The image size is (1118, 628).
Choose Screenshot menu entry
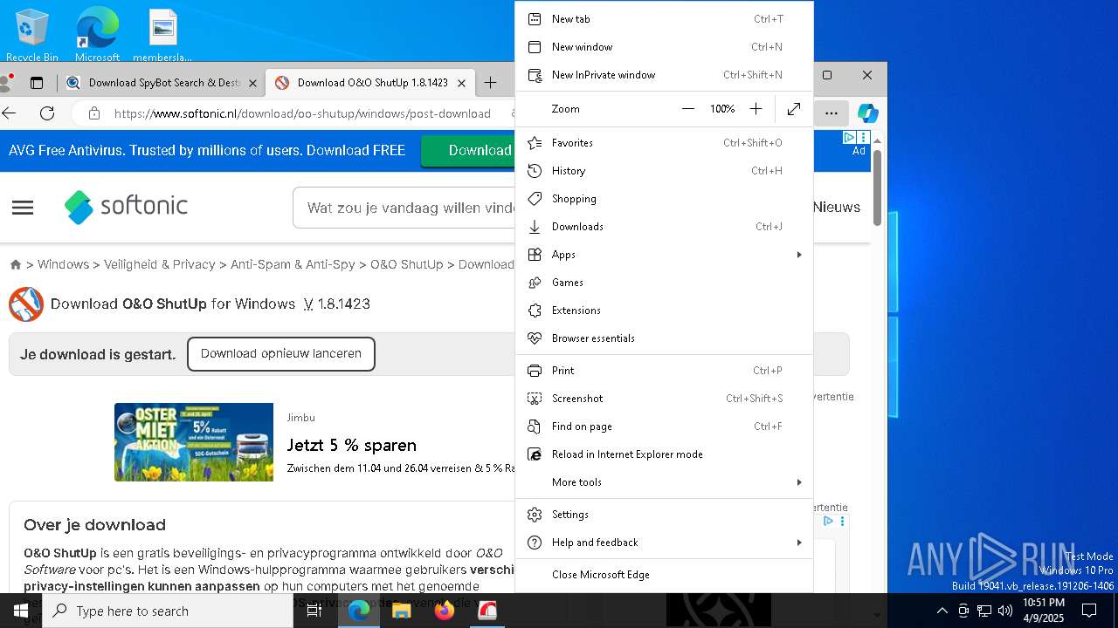tap(664, 399)
